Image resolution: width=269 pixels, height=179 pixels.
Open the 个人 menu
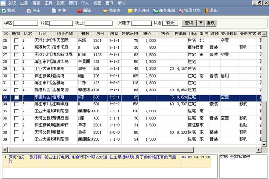click(x=85, y=3)
